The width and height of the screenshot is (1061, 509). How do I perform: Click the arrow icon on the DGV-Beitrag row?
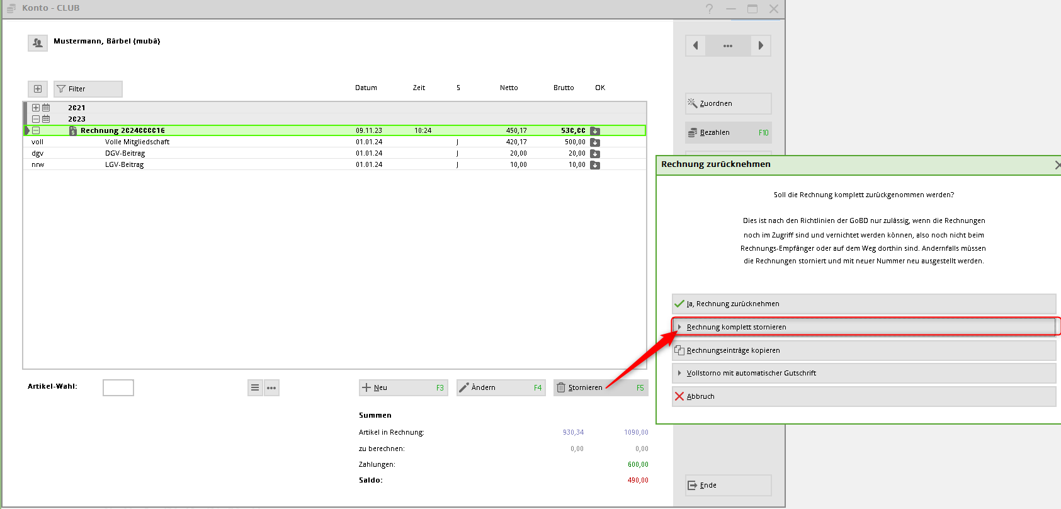[595, 154]
